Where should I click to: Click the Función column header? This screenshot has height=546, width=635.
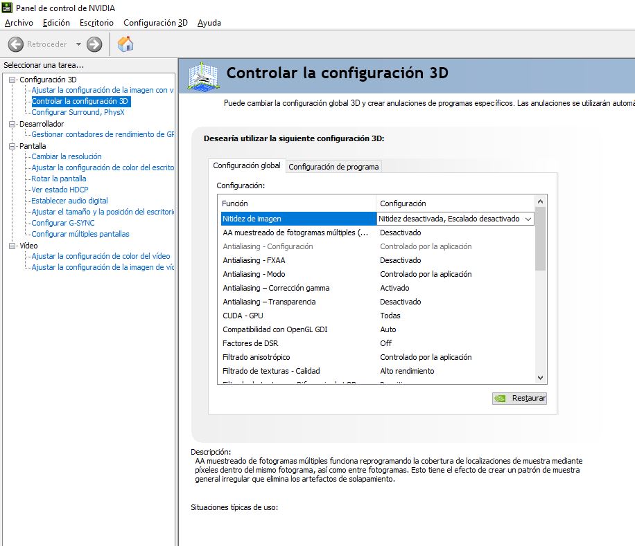(x=297, y=203)
